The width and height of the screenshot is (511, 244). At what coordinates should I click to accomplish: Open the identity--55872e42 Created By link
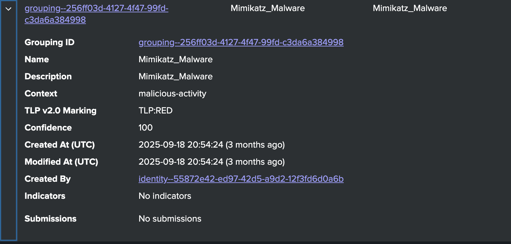point(241,179)
